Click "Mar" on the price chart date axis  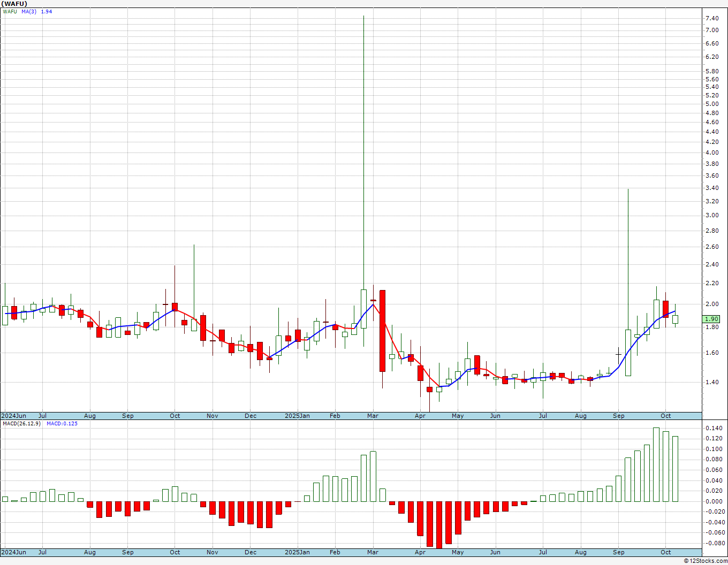373,416
